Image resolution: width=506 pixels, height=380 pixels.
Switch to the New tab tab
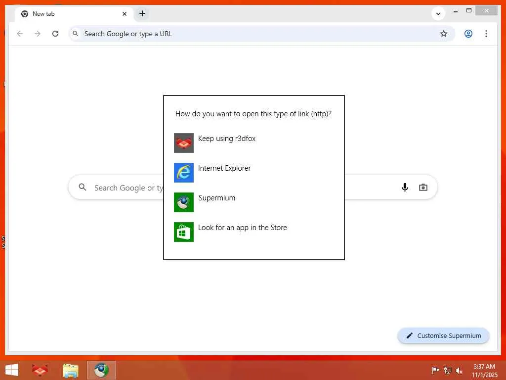pyautogui.click(x=74, y=14)
